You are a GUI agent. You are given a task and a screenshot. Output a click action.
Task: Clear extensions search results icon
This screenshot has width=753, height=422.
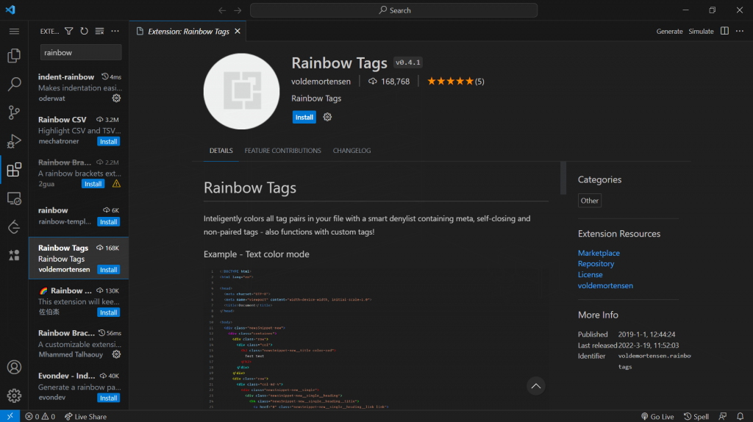pos(99,32)
